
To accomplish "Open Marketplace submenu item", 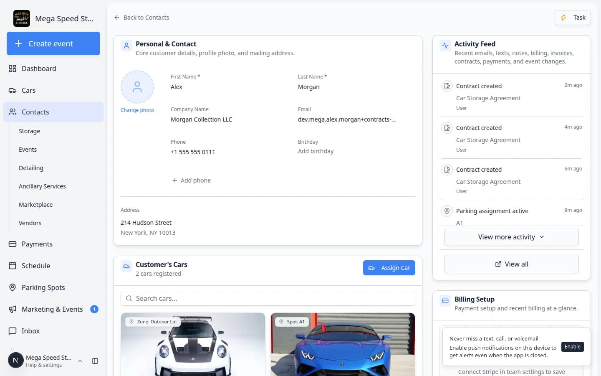I will coord(35,205).
